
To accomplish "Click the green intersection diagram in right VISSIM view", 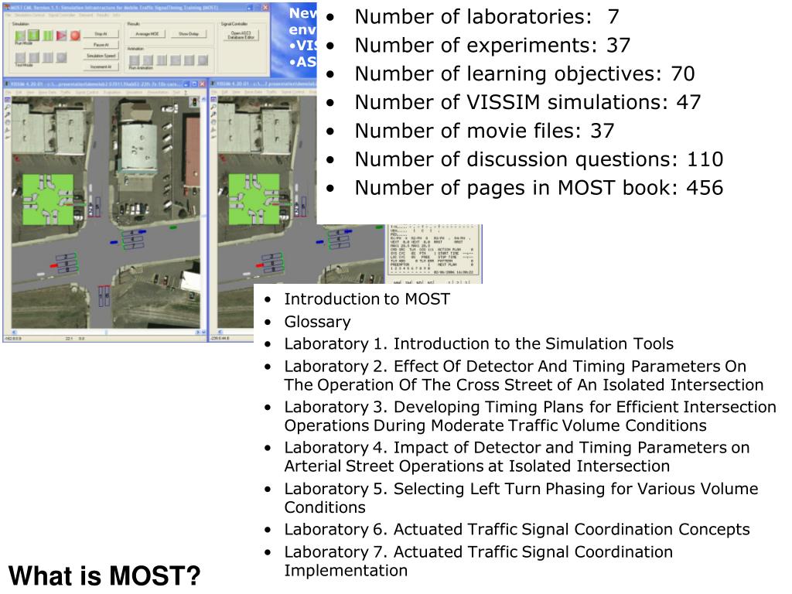I will click(254, 200).
